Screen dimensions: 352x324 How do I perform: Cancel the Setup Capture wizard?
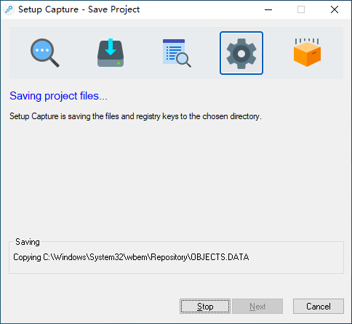(x=319, y=307)
